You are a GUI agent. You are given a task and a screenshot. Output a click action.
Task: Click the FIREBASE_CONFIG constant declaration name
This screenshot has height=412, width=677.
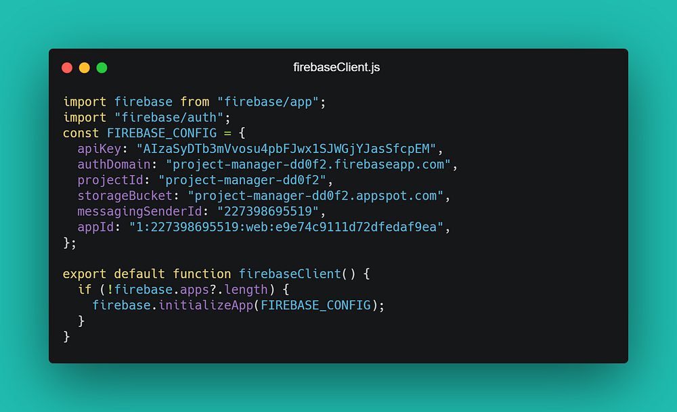[162, 133]
